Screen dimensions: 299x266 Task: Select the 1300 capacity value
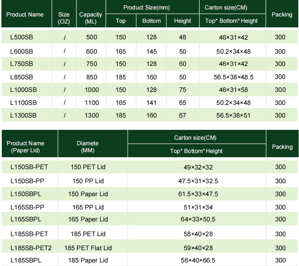pos(91,115)
